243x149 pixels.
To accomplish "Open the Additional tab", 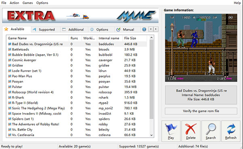I will (73, 29).
